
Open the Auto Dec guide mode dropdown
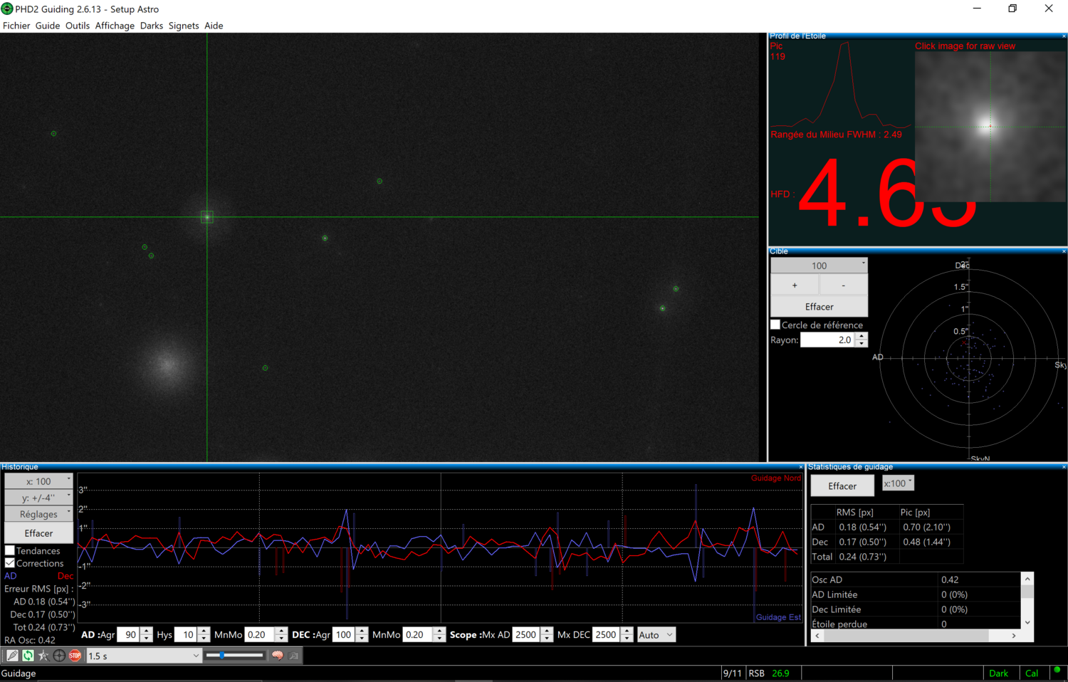(x=656, y=635)
